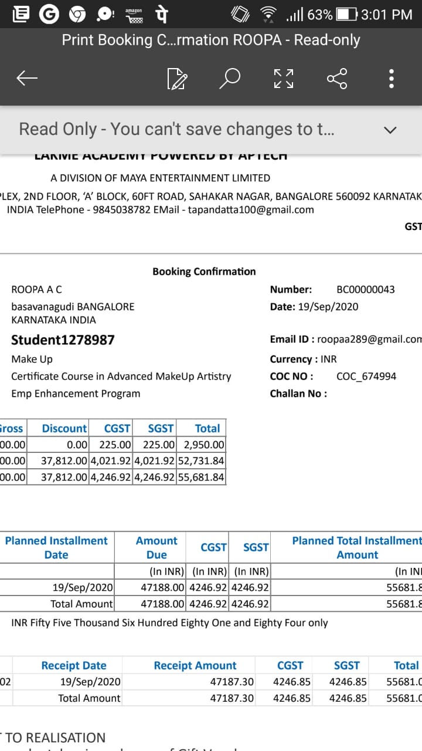Tap the PhonePe notification icon

161,15
